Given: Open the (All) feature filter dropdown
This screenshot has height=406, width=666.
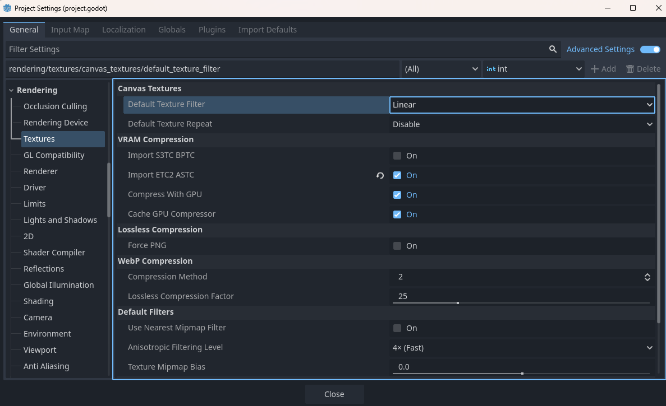Looking at the screenshot, I should [441, 68].
